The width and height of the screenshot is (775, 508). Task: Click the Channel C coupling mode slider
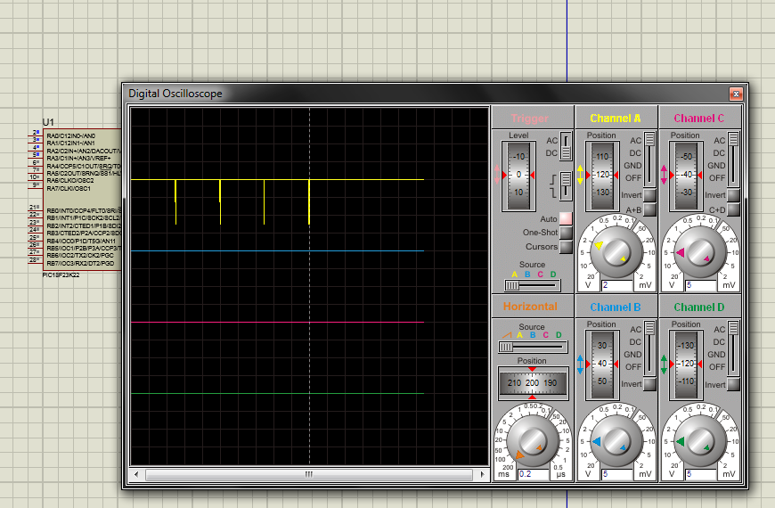tap(734, 159)
